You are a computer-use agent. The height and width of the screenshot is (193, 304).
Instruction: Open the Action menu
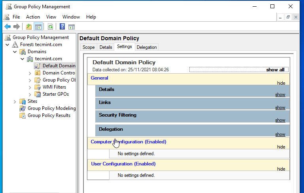(x=33, y=17)
